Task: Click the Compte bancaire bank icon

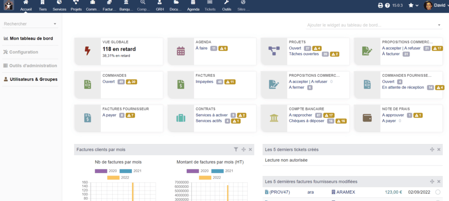Action: 274,118
